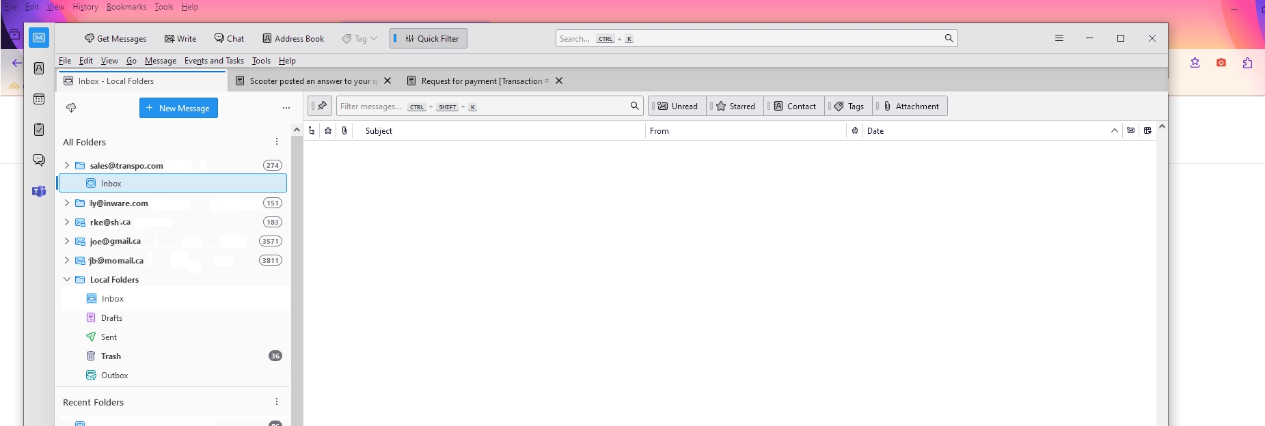Expand the joe@gmail.ca account
This screenshot has width=1265, height=426.
[67, 241]
